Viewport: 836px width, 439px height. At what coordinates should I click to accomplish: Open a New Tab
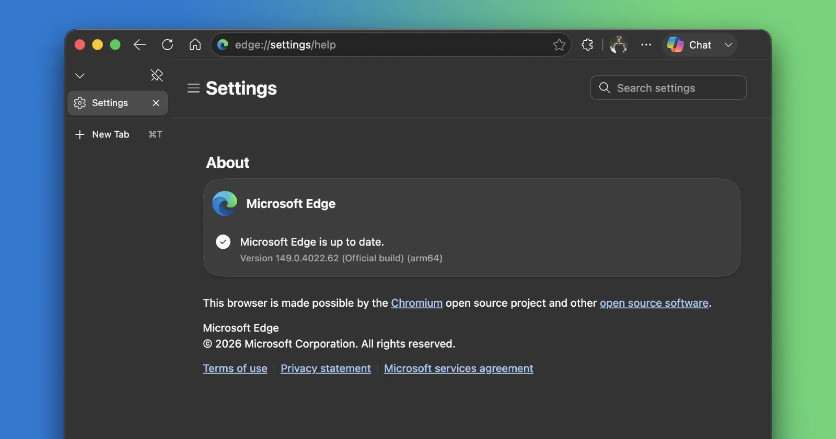118,134
